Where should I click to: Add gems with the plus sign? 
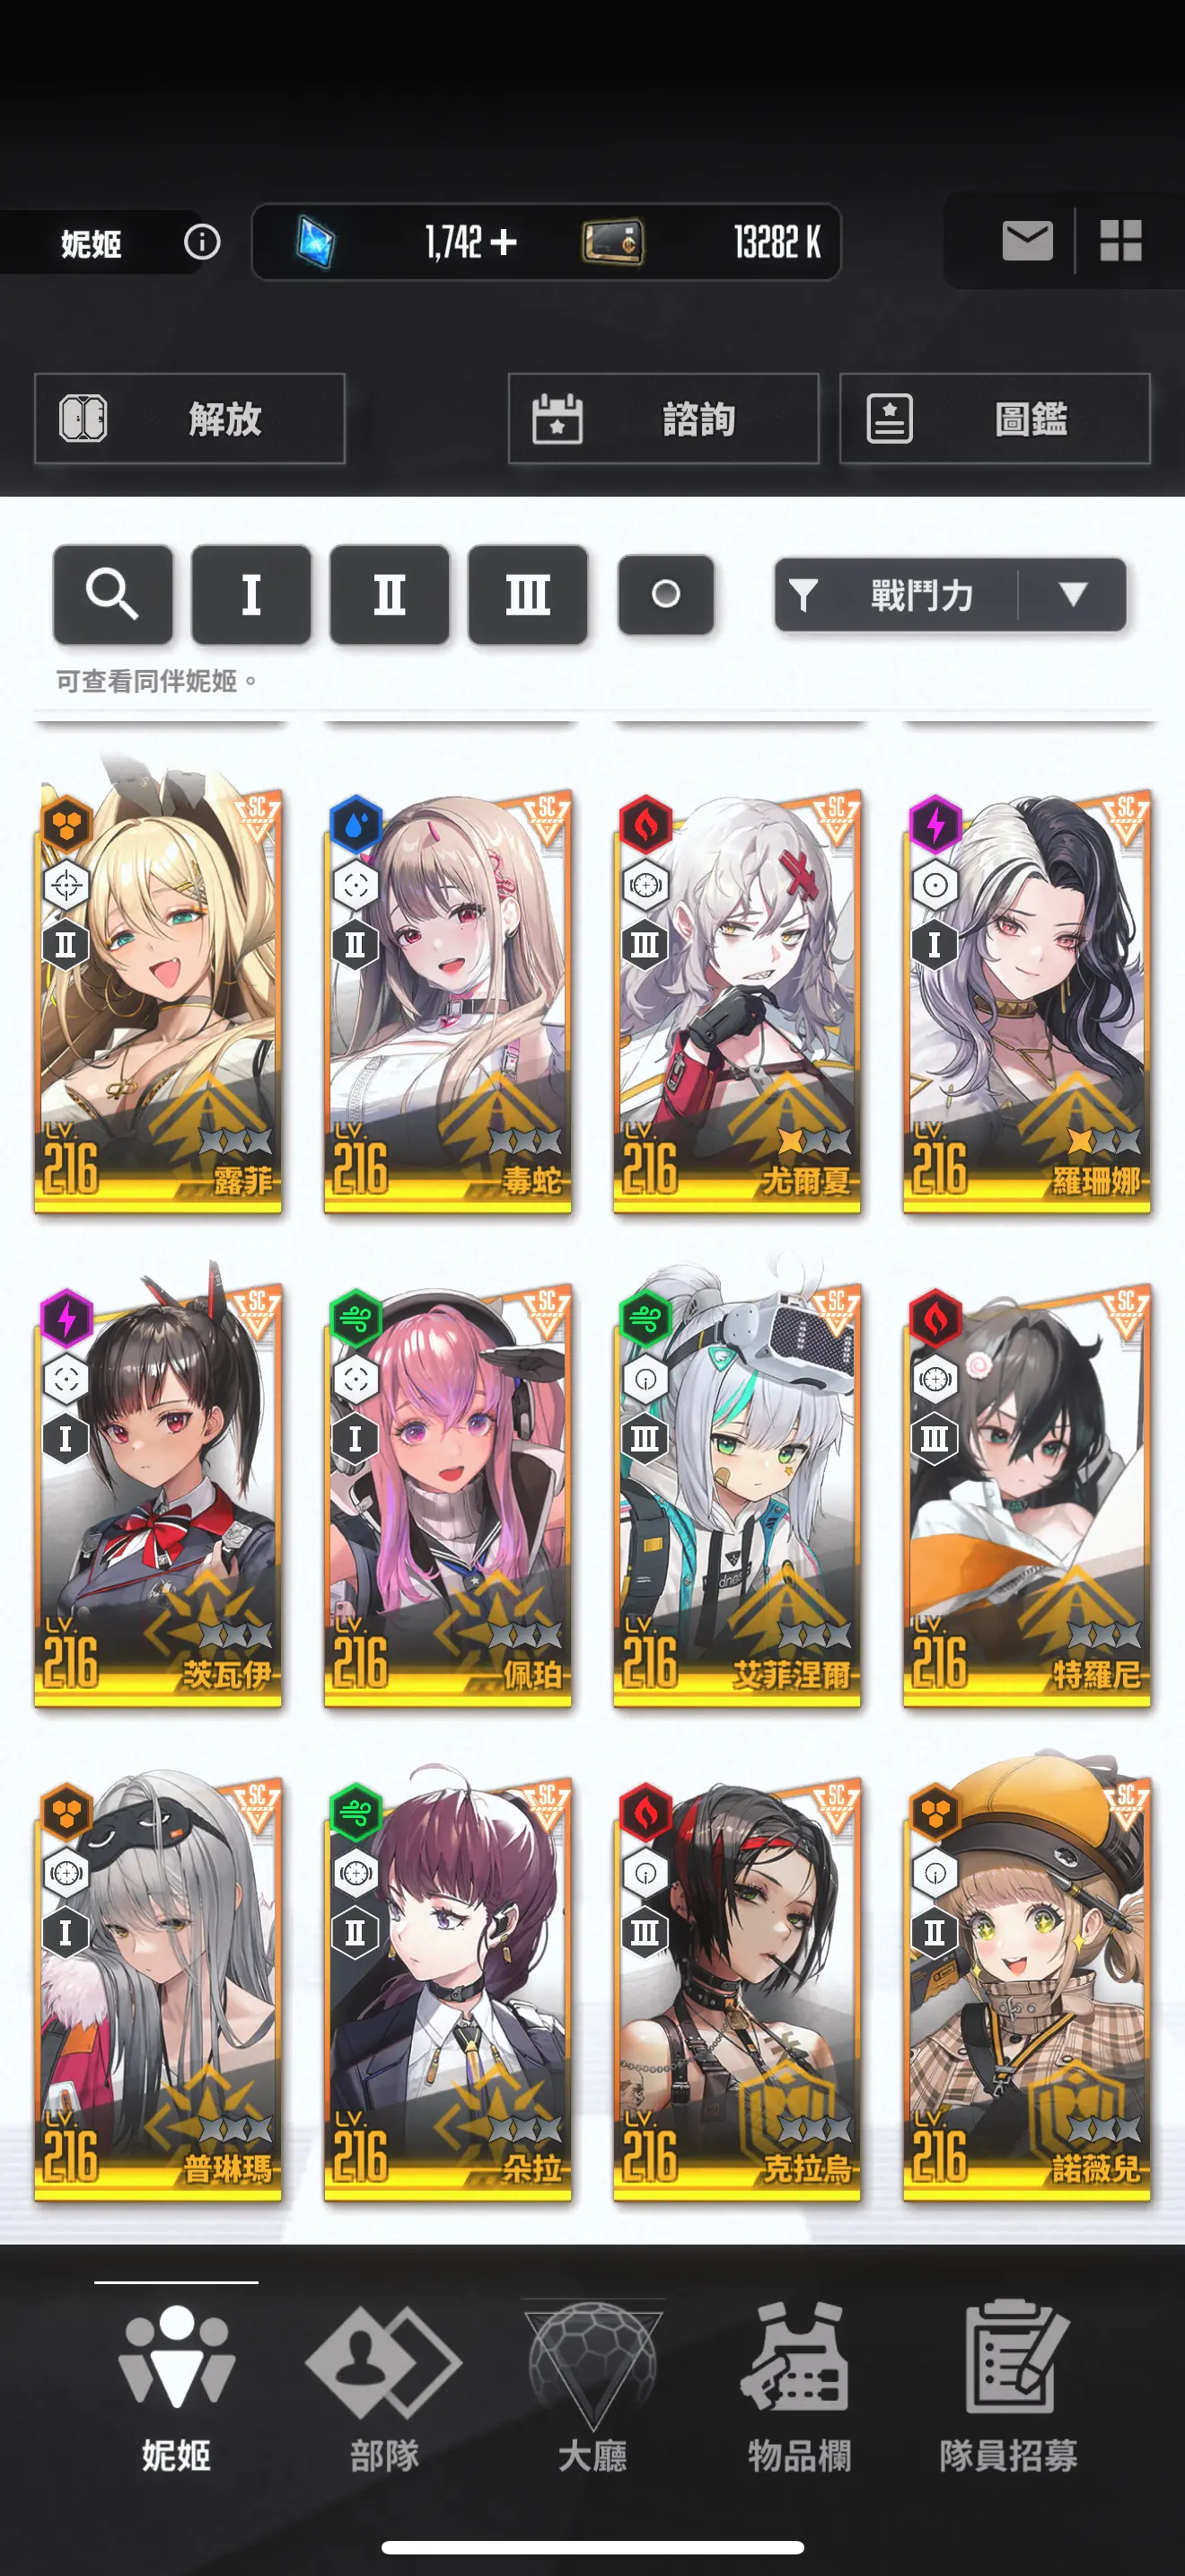tap(504, 242)
